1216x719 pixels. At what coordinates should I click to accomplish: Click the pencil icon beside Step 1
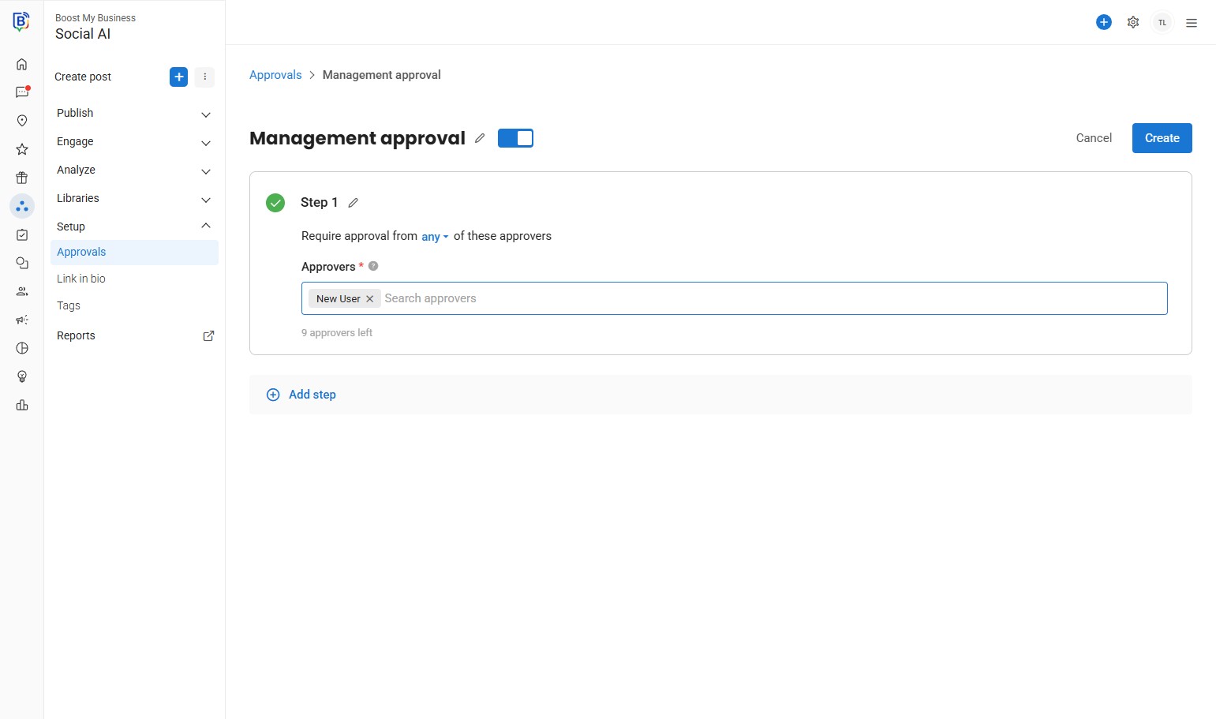[x=354, y=203]
